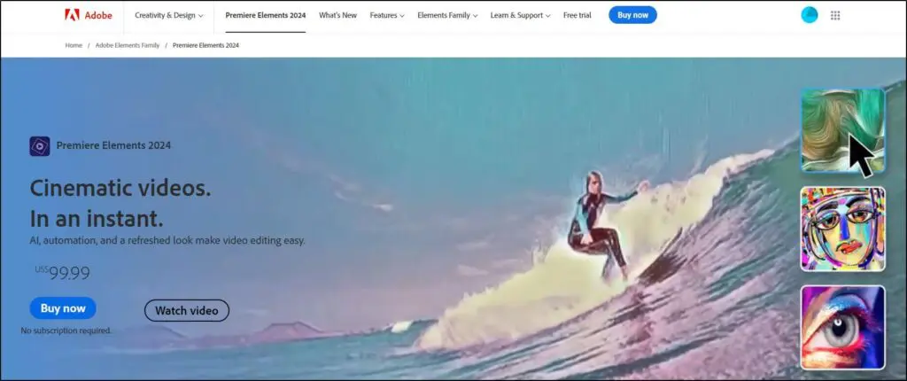907x381 pixels.
Task: Open the What's New page
Action: click(x=337, y=16)
